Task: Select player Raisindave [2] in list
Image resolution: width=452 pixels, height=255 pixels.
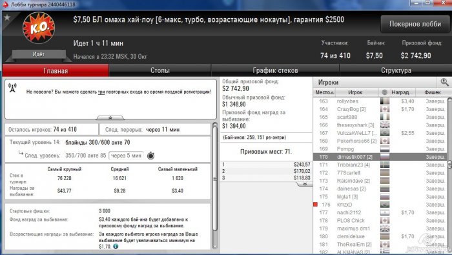Action: (353, 181)
